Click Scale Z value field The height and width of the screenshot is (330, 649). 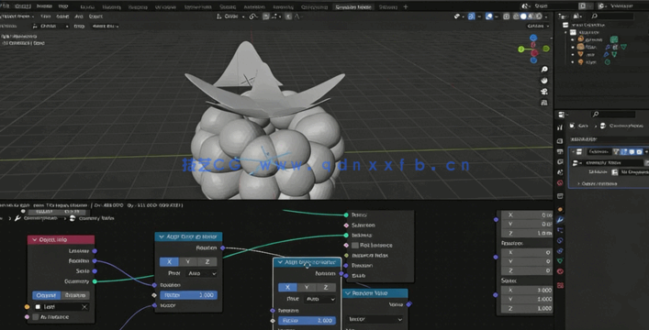527,309
